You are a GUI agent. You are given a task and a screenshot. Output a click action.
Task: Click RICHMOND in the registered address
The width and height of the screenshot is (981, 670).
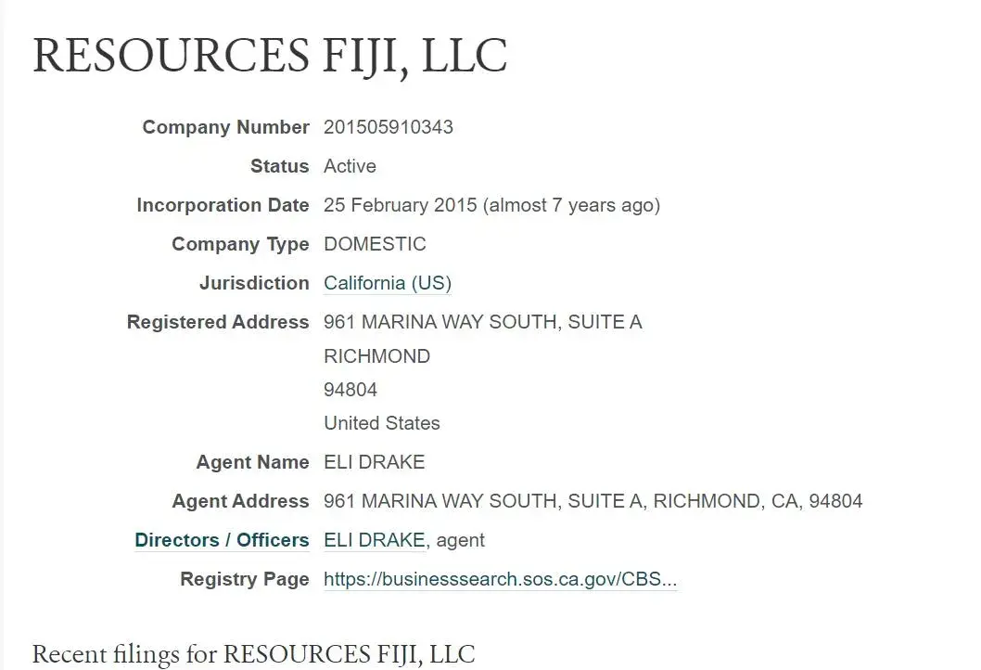[376, 356]
